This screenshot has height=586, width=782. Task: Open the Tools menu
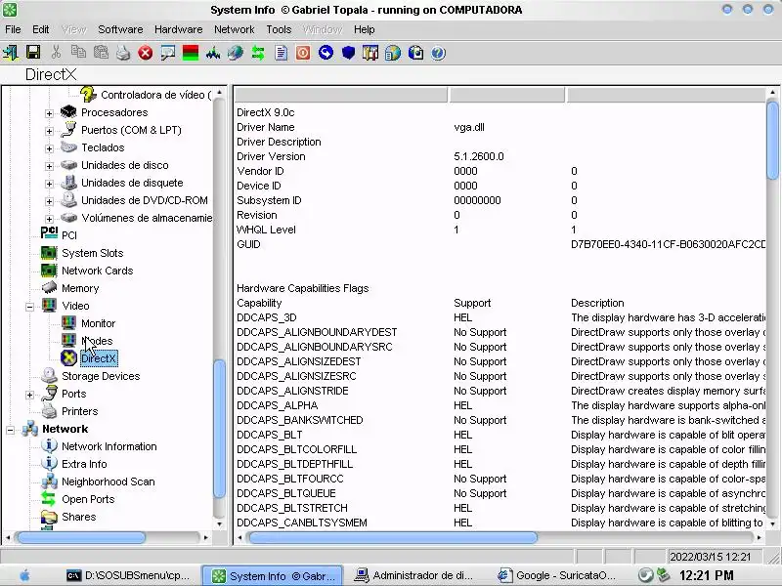coord(279,29)
